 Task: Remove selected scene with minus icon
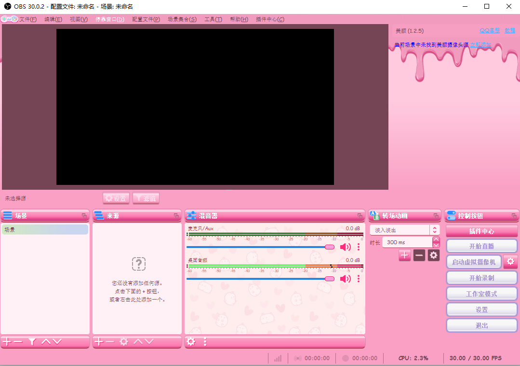point(18,341)
